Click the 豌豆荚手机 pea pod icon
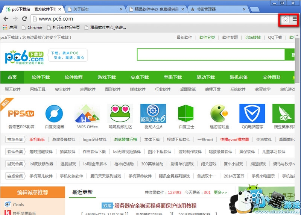 (283, 114)
